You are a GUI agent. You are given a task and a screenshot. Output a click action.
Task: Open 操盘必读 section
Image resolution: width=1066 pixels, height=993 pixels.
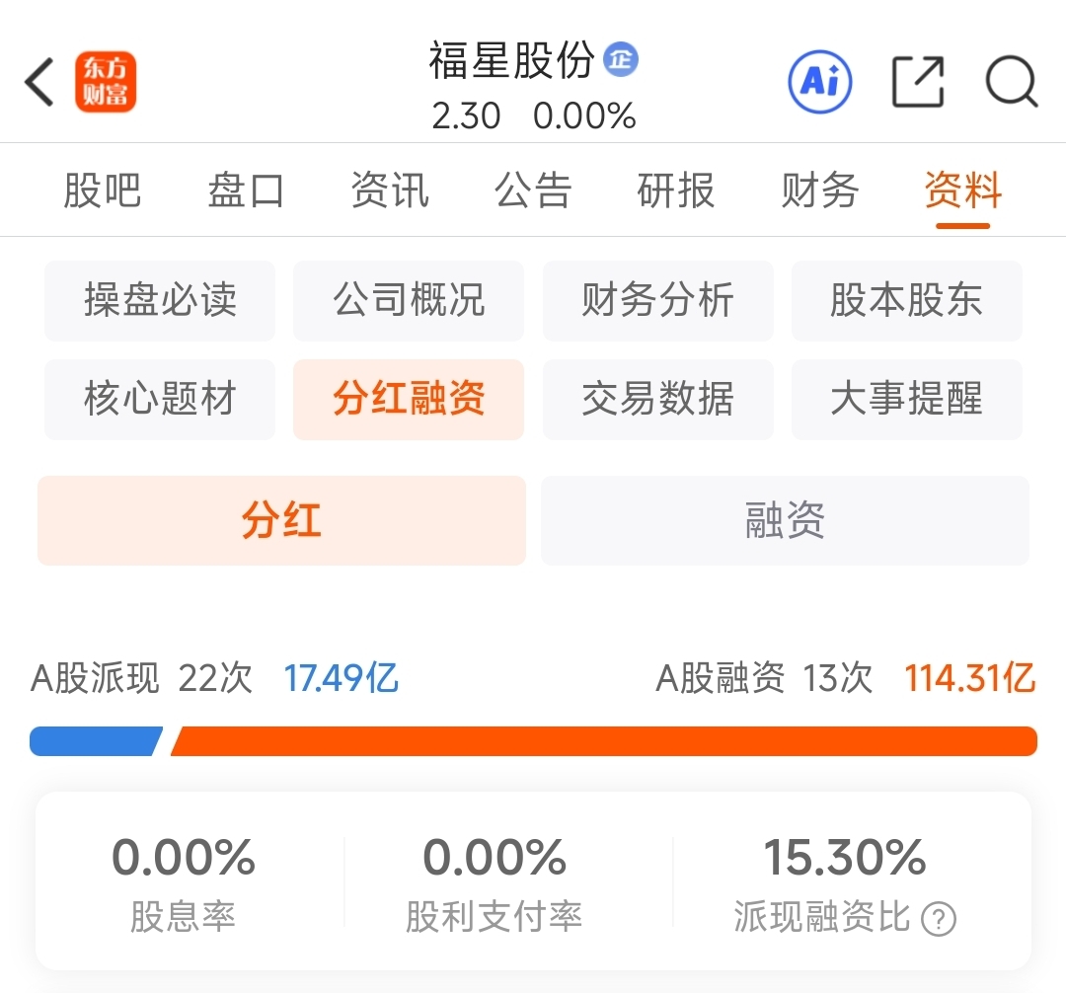point(160,300)
